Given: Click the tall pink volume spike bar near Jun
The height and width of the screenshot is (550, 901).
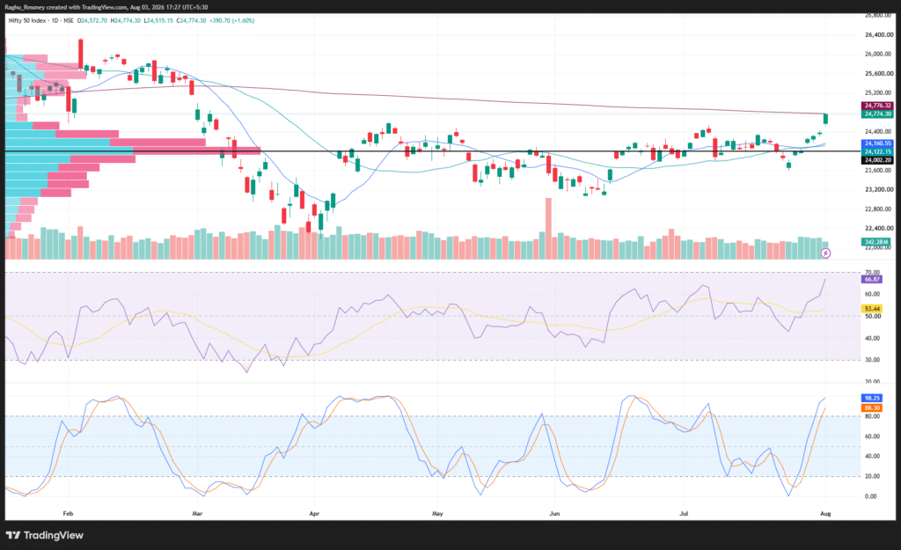Looking at the screenshot, I should point(548,228).
